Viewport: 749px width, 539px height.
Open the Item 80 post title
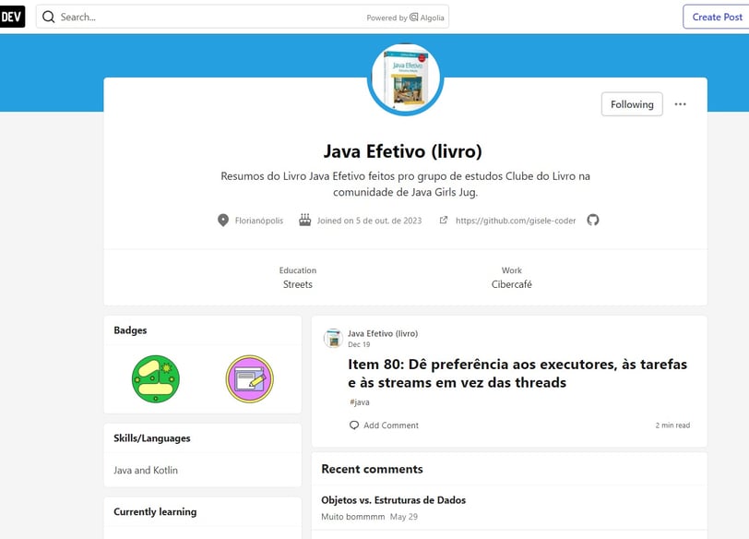pos(517,373)
